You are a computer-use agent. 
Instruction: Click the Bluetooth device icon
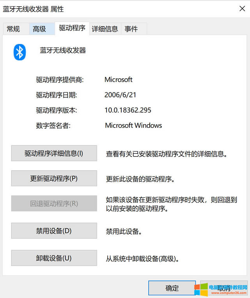(20, 52)
